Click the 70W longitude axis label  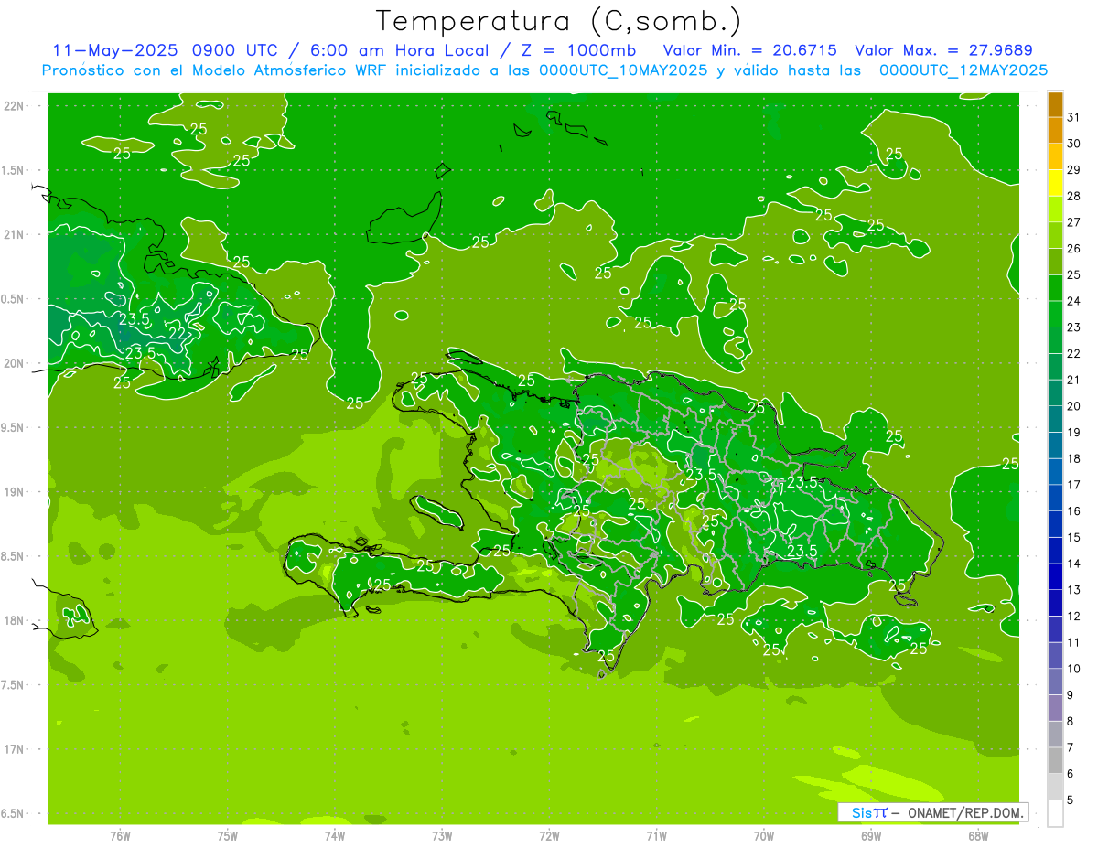click(764, 836)
